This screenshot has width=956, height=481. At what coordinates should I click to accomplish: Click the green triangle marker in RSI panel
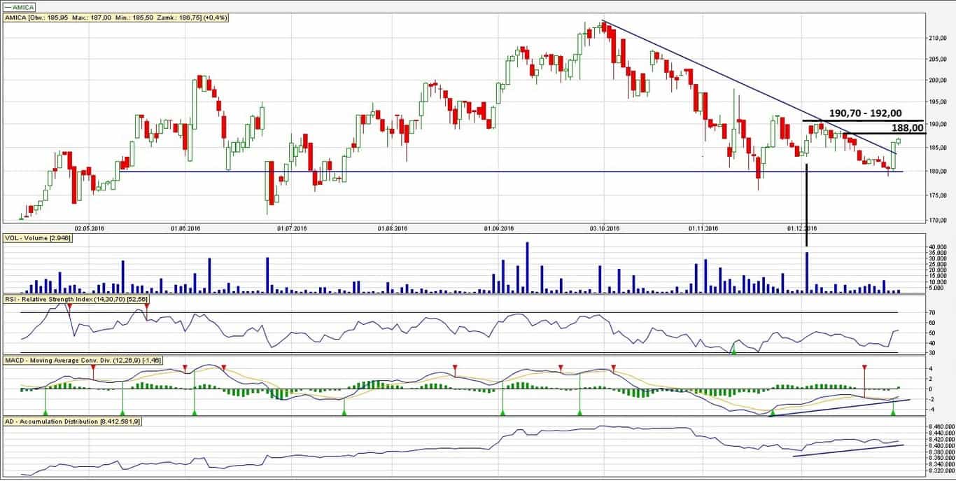[x=733, y=349]
